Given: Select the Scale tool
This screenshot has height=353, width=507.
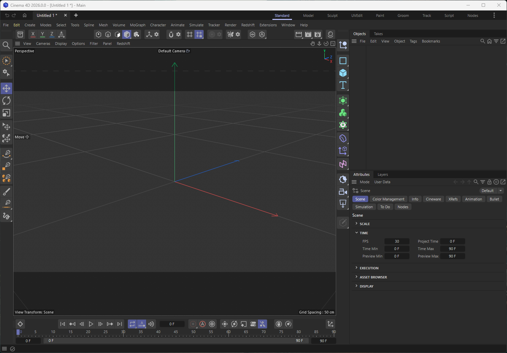Looking at the screenshot, I should click(x=6, y=113).
